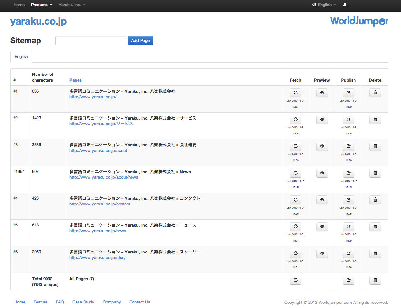Delete all pages in the total row
Image resolution: width=401 pixels, height=308 pixels.
[x=375, y=280]
